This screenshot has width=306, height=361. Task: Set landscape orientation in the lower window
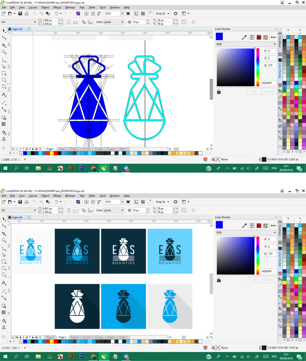point(76,210)
